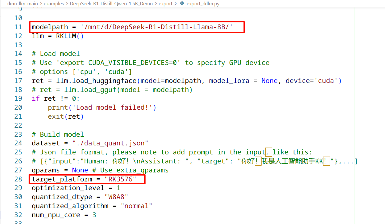Image resolution: width=385 pixels, height=224 pixels.
Task: Click the "./data_quant.json" string
Action: pos(110,143)
